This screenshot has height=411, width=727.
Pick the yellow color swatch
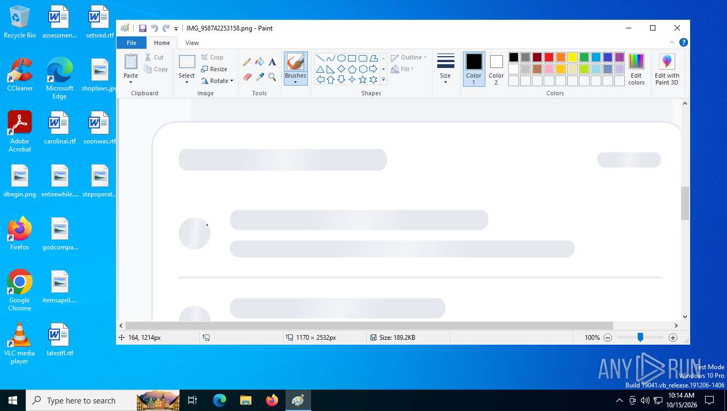[573, 57]
